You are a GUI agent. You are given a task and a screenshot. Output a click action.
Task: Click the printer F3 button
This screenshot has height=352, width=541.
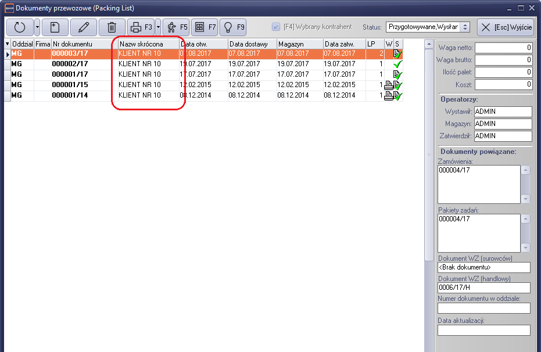click(140, 27)
